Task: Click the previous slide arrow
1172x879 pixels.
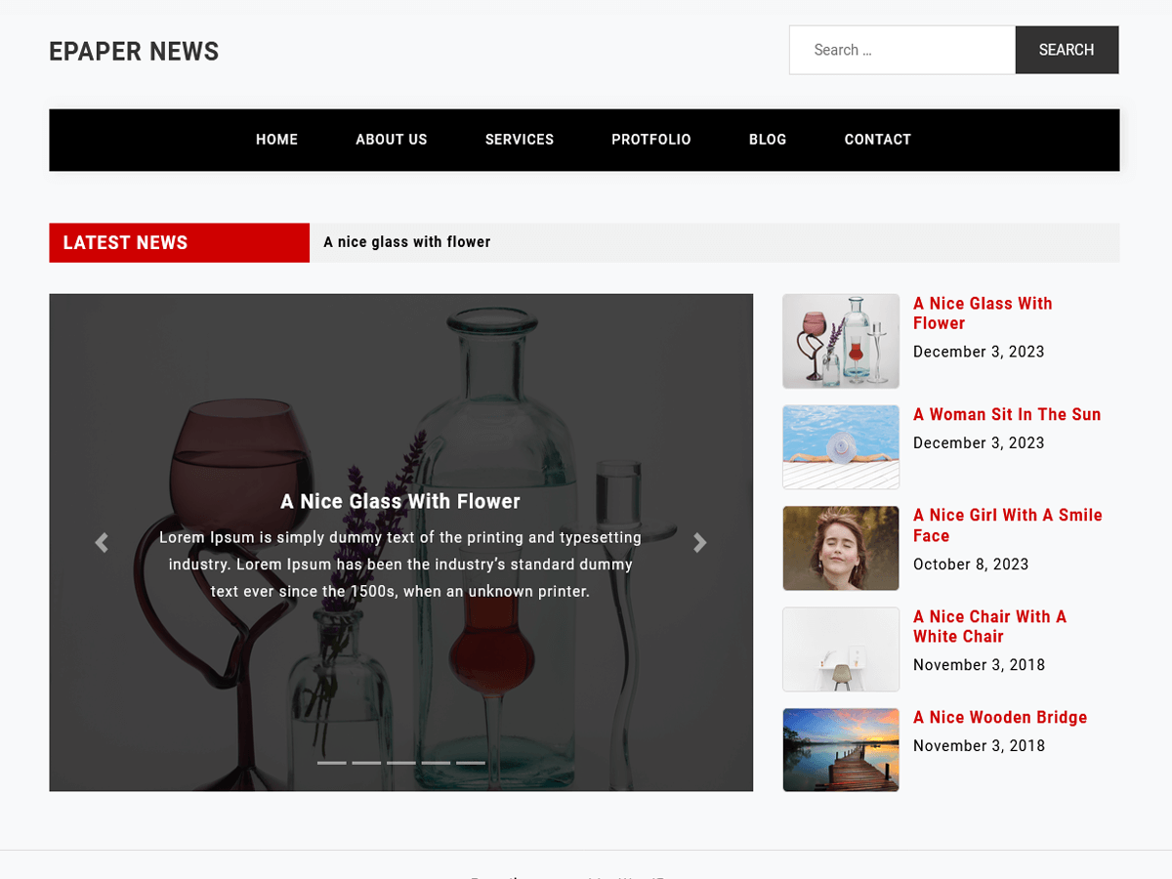Action: [x=102, y=542]
